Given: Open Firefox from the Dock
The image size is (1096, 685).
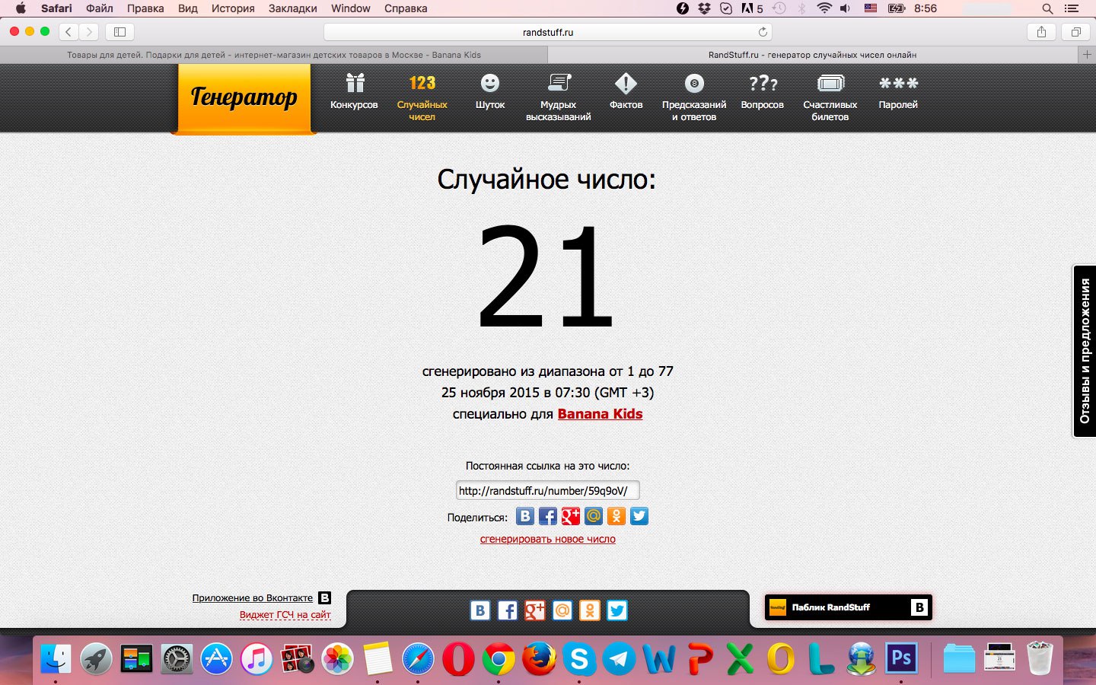Looking at the screenshot, I should coord(539,658).
